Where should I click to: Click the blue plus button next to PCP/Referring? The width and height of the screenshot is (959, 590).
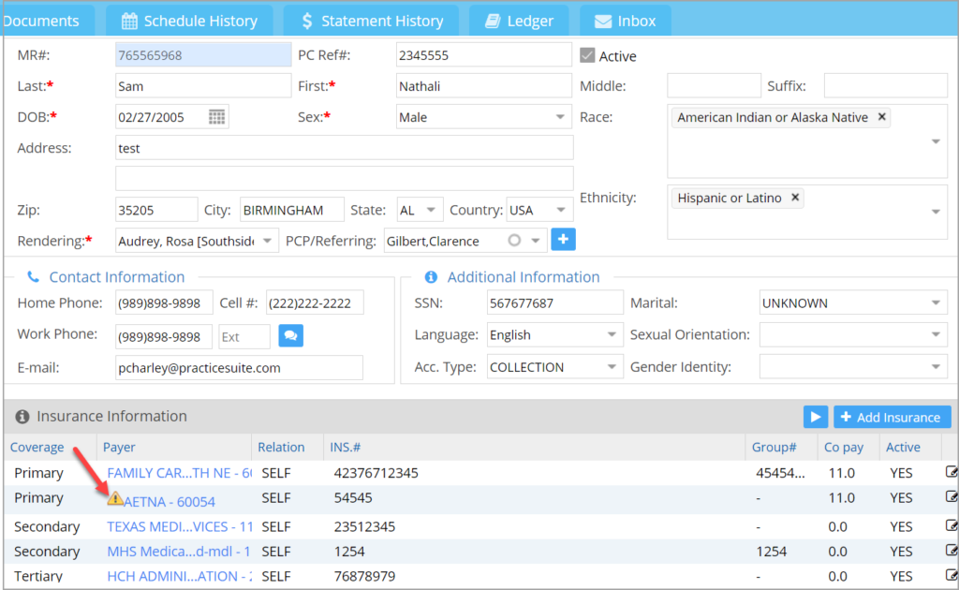[563, 240]
